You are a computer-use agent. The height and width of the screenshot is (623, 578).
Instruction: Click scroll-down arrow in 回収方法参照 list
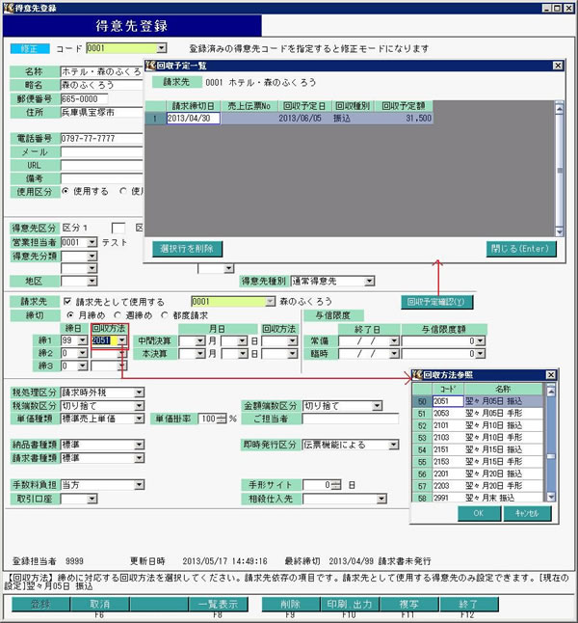(x=551, y=497)
